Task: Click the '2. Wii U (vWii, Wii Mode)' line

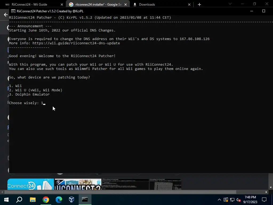Action: point(36,90)
